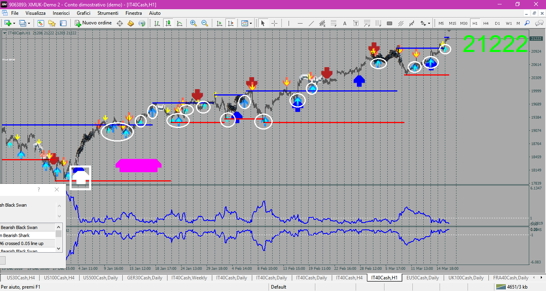546x291 pixels.
Task: Select the trendline drawing tool
Action: pyautogui.click(x=311, y=23)
